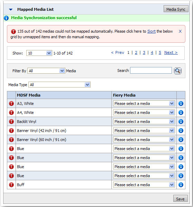Go to page 3 of results
This screenshot has width=193, height=207.
point(144,53)
